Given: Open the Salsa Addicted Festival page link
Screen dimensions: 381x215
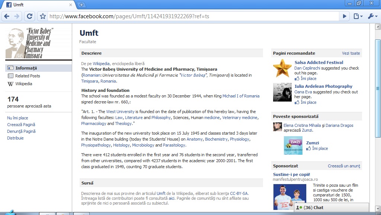Looking at the screenshot, I should coord(319,62).
